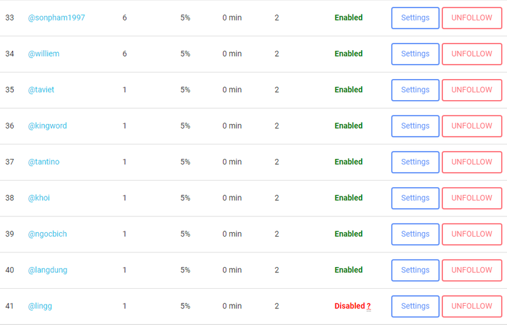Open the @khoi user link
This screenshot has width=507, height=325.
point(39,198)
